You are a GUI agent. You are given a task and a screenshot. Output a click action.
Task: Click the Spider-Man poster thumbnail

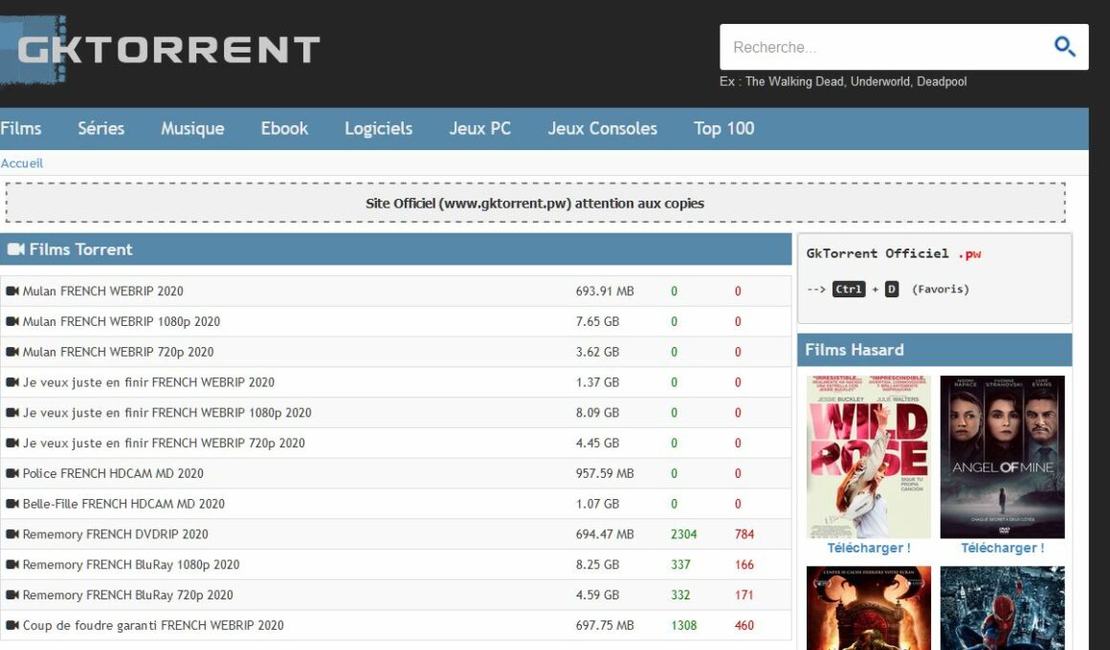pyautogui.click(x=1003, y=608)
